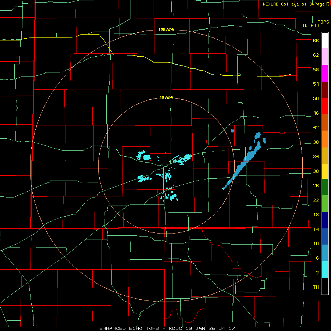Click the long diagonal blue echo streak

pos(242,165)
